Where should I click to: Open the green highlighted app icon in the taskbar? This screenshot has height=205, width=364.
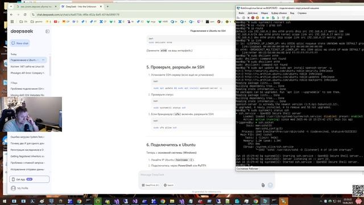tap(98, 201)
